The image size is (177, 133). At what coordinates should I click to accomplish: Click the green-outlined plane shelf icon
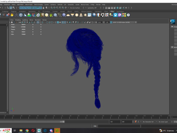click(38, 15)
